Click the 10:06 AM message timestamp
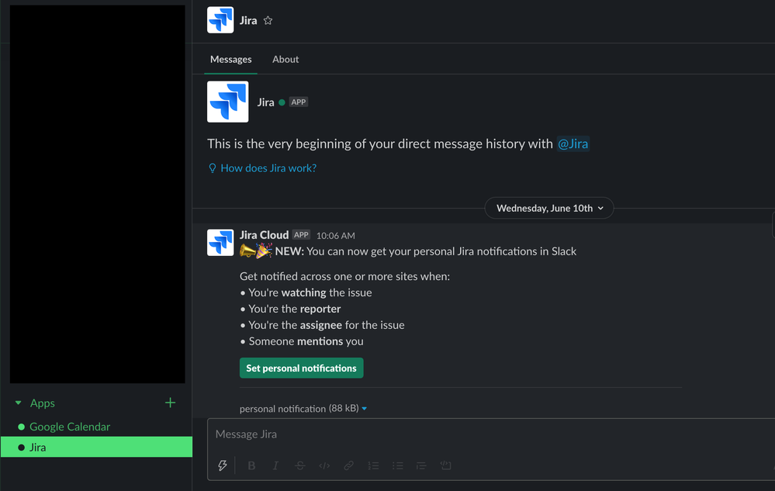The height and width of the screenshot is (491, 775). [336, 236]
